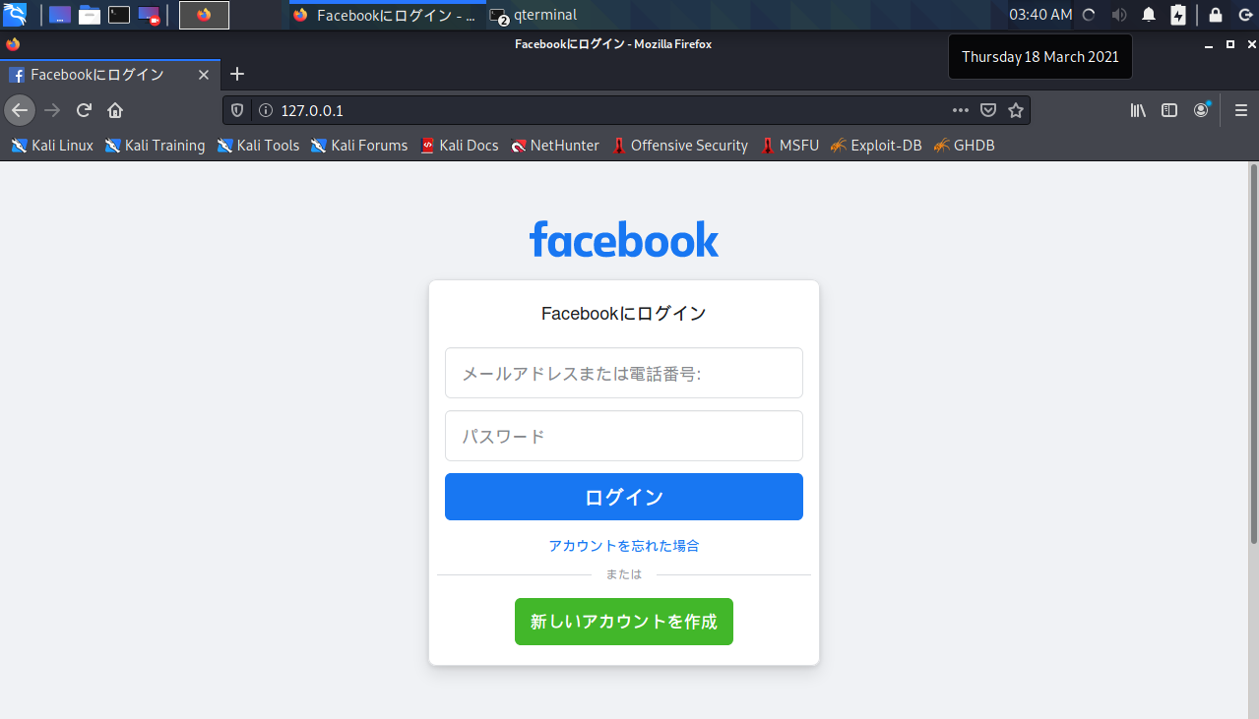Screen dimensions: 1259x719
Task: Open the session logout icon in panel
Action: click(1244, 15)
